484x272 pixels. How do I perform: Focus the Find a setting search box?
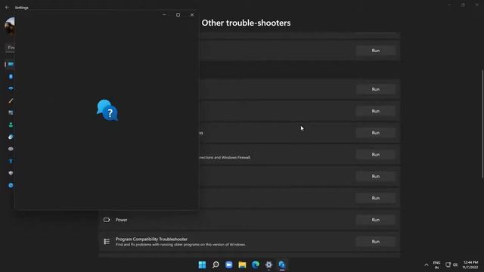click(10, 48)
